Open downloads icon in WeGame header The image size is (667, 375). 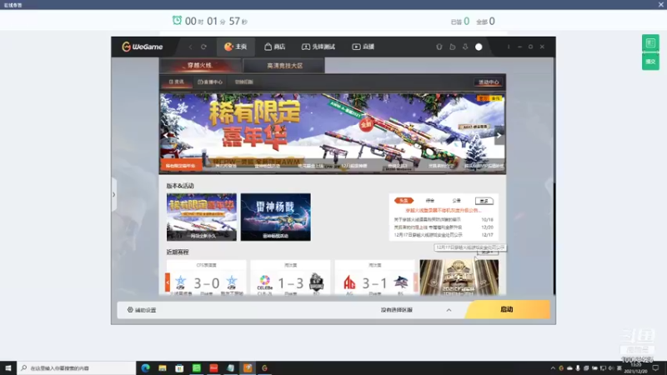click(x=465, y=47)
